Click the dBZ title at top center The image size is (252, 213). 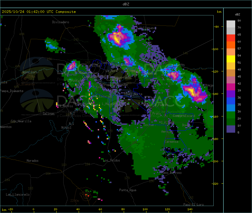click(126, 4)
